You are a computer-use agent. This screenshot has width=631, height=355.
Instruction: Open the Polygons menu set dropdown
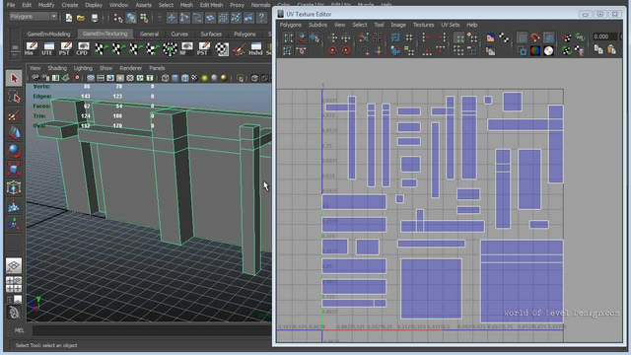[34, 17]
